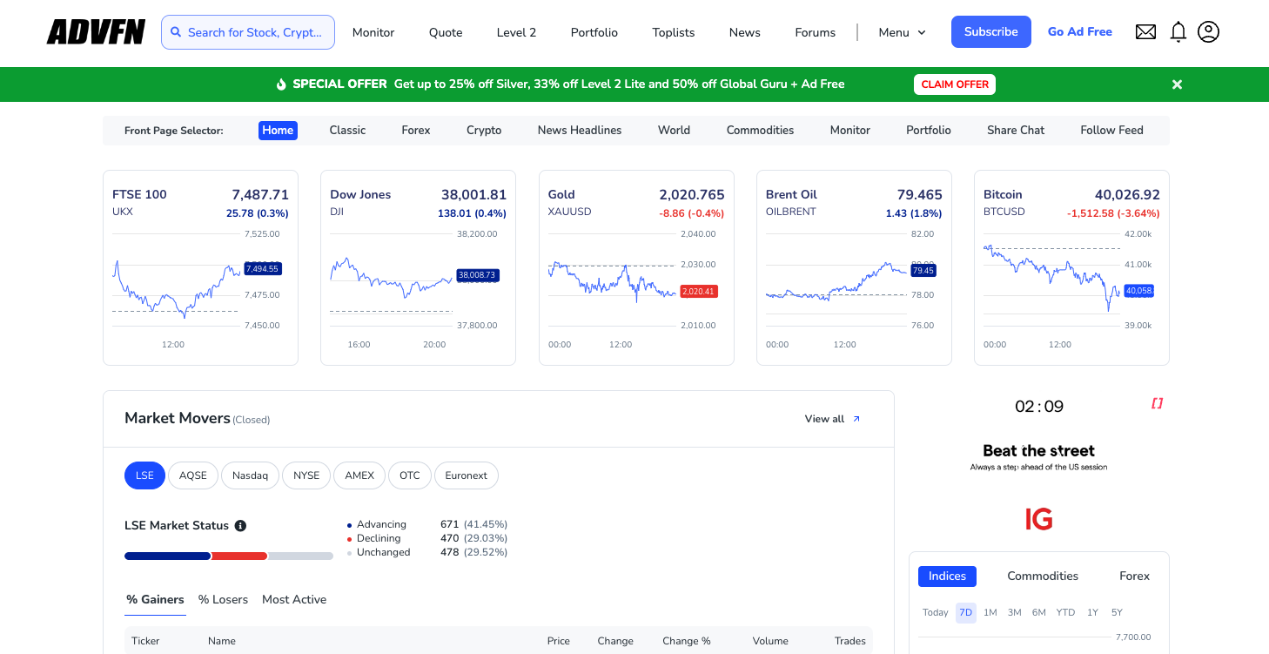Click the CLAIM OFFER button
This screenshot has height=654, width=1269.
click(x=955, y=84)
